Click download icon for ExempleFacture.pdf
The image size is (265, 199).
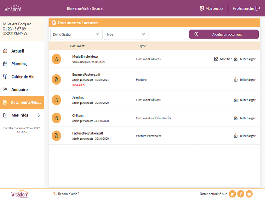[236, 80]
